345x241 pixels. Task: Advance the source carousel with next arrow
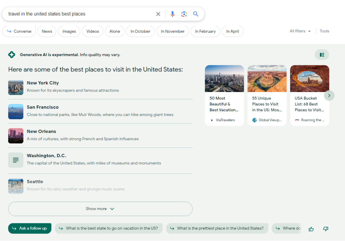[329, 95]
